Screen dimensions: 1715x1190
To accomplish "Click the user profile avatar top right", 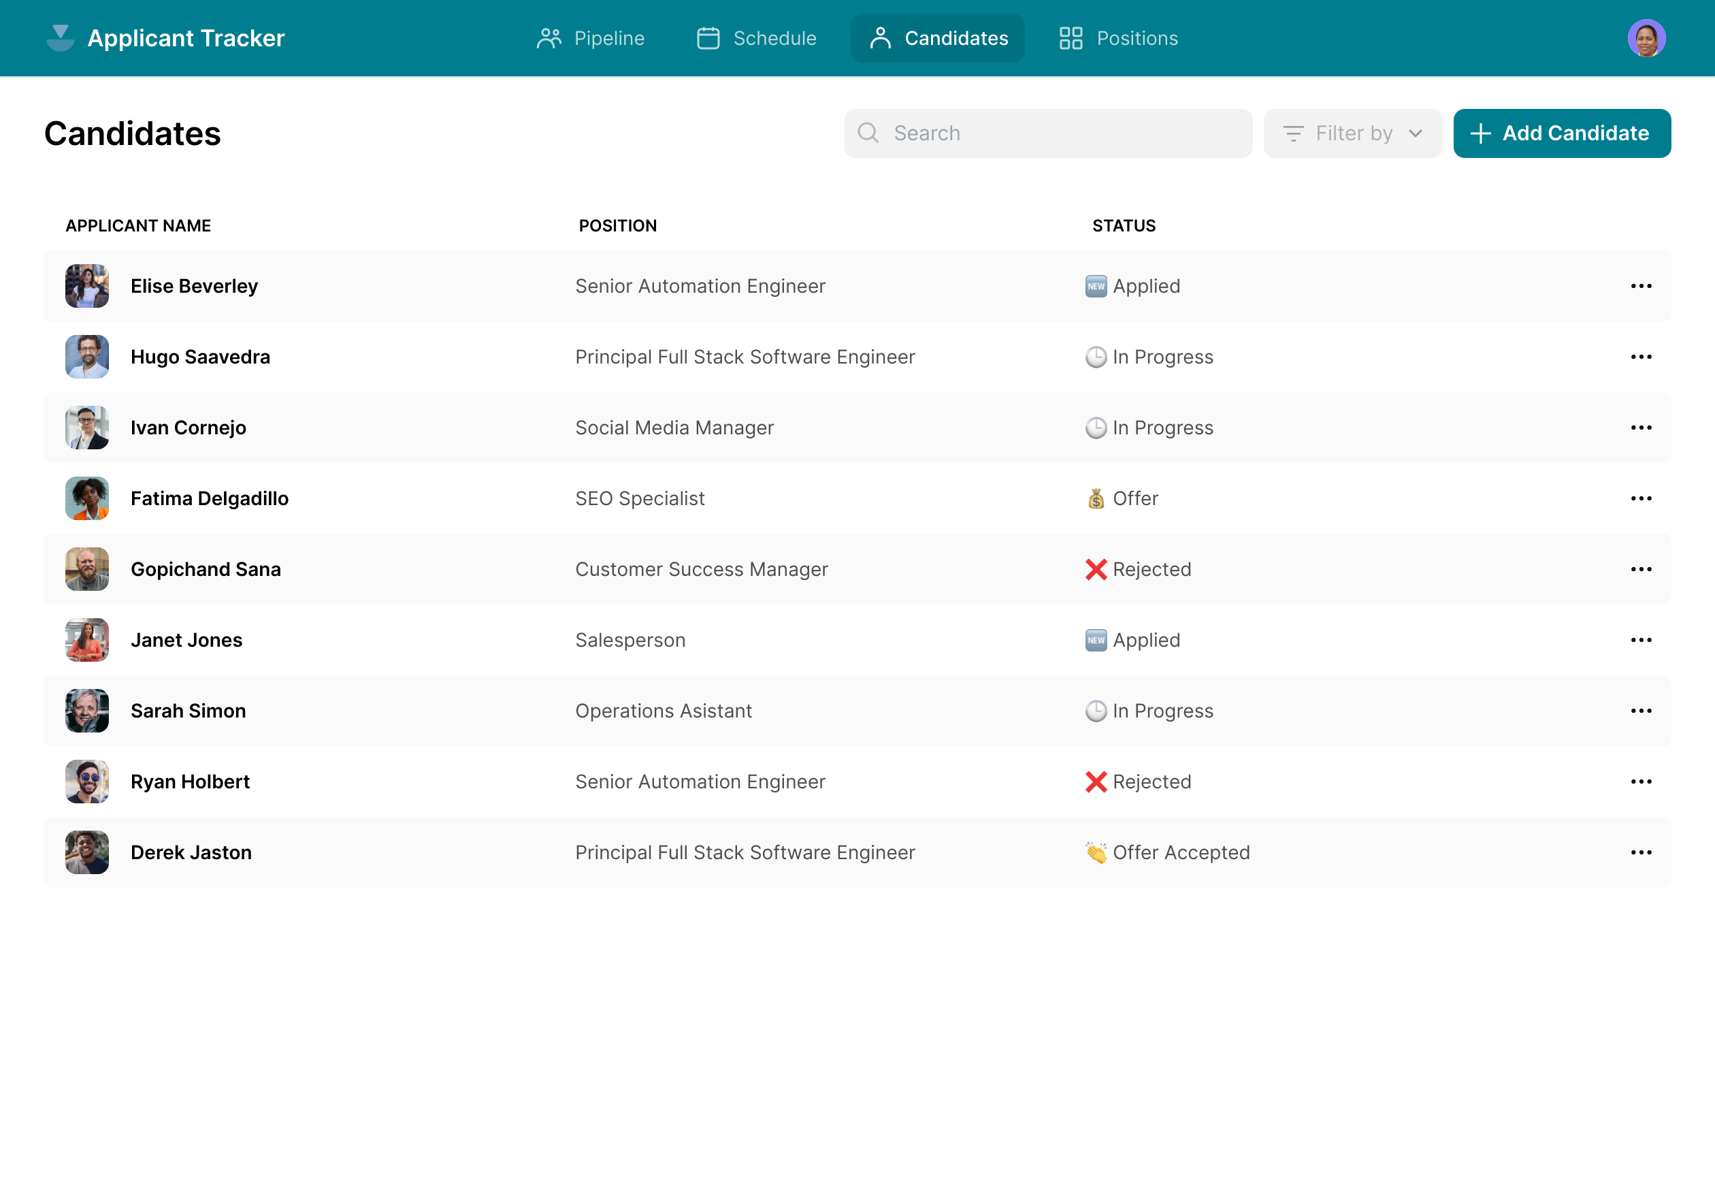I will pos(1646,38).
